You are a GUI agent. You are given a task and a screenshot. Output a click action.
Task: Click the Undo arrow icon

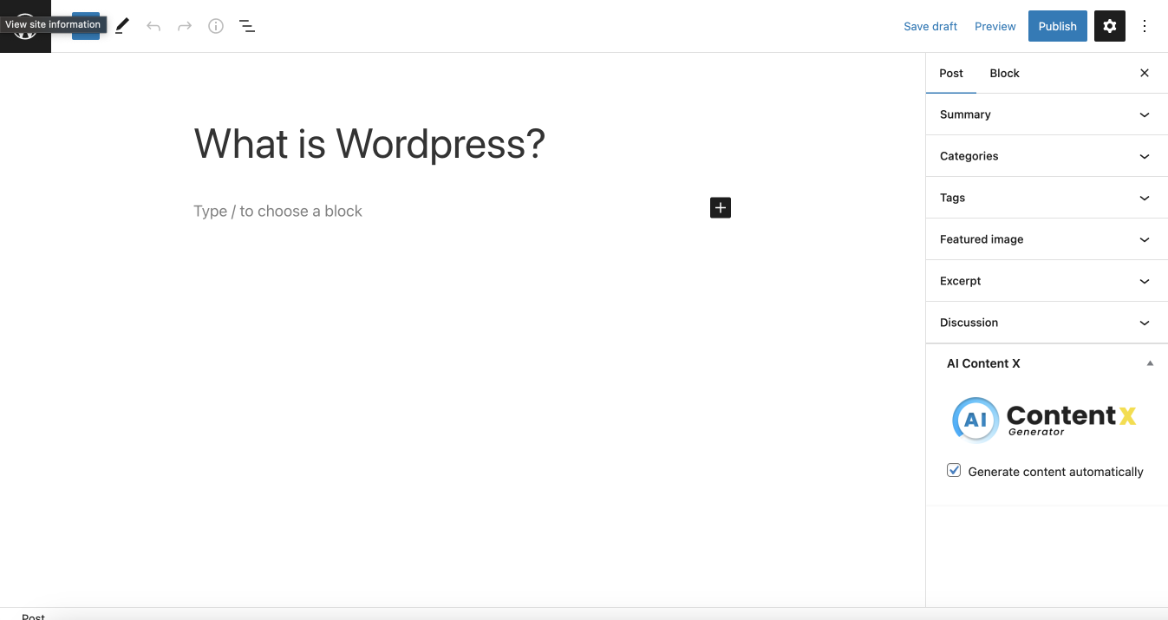153,26
